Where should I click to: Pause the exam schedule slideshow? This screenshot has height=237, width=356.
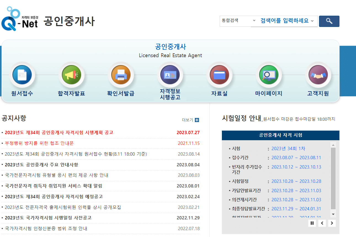(x=312, y=223)
